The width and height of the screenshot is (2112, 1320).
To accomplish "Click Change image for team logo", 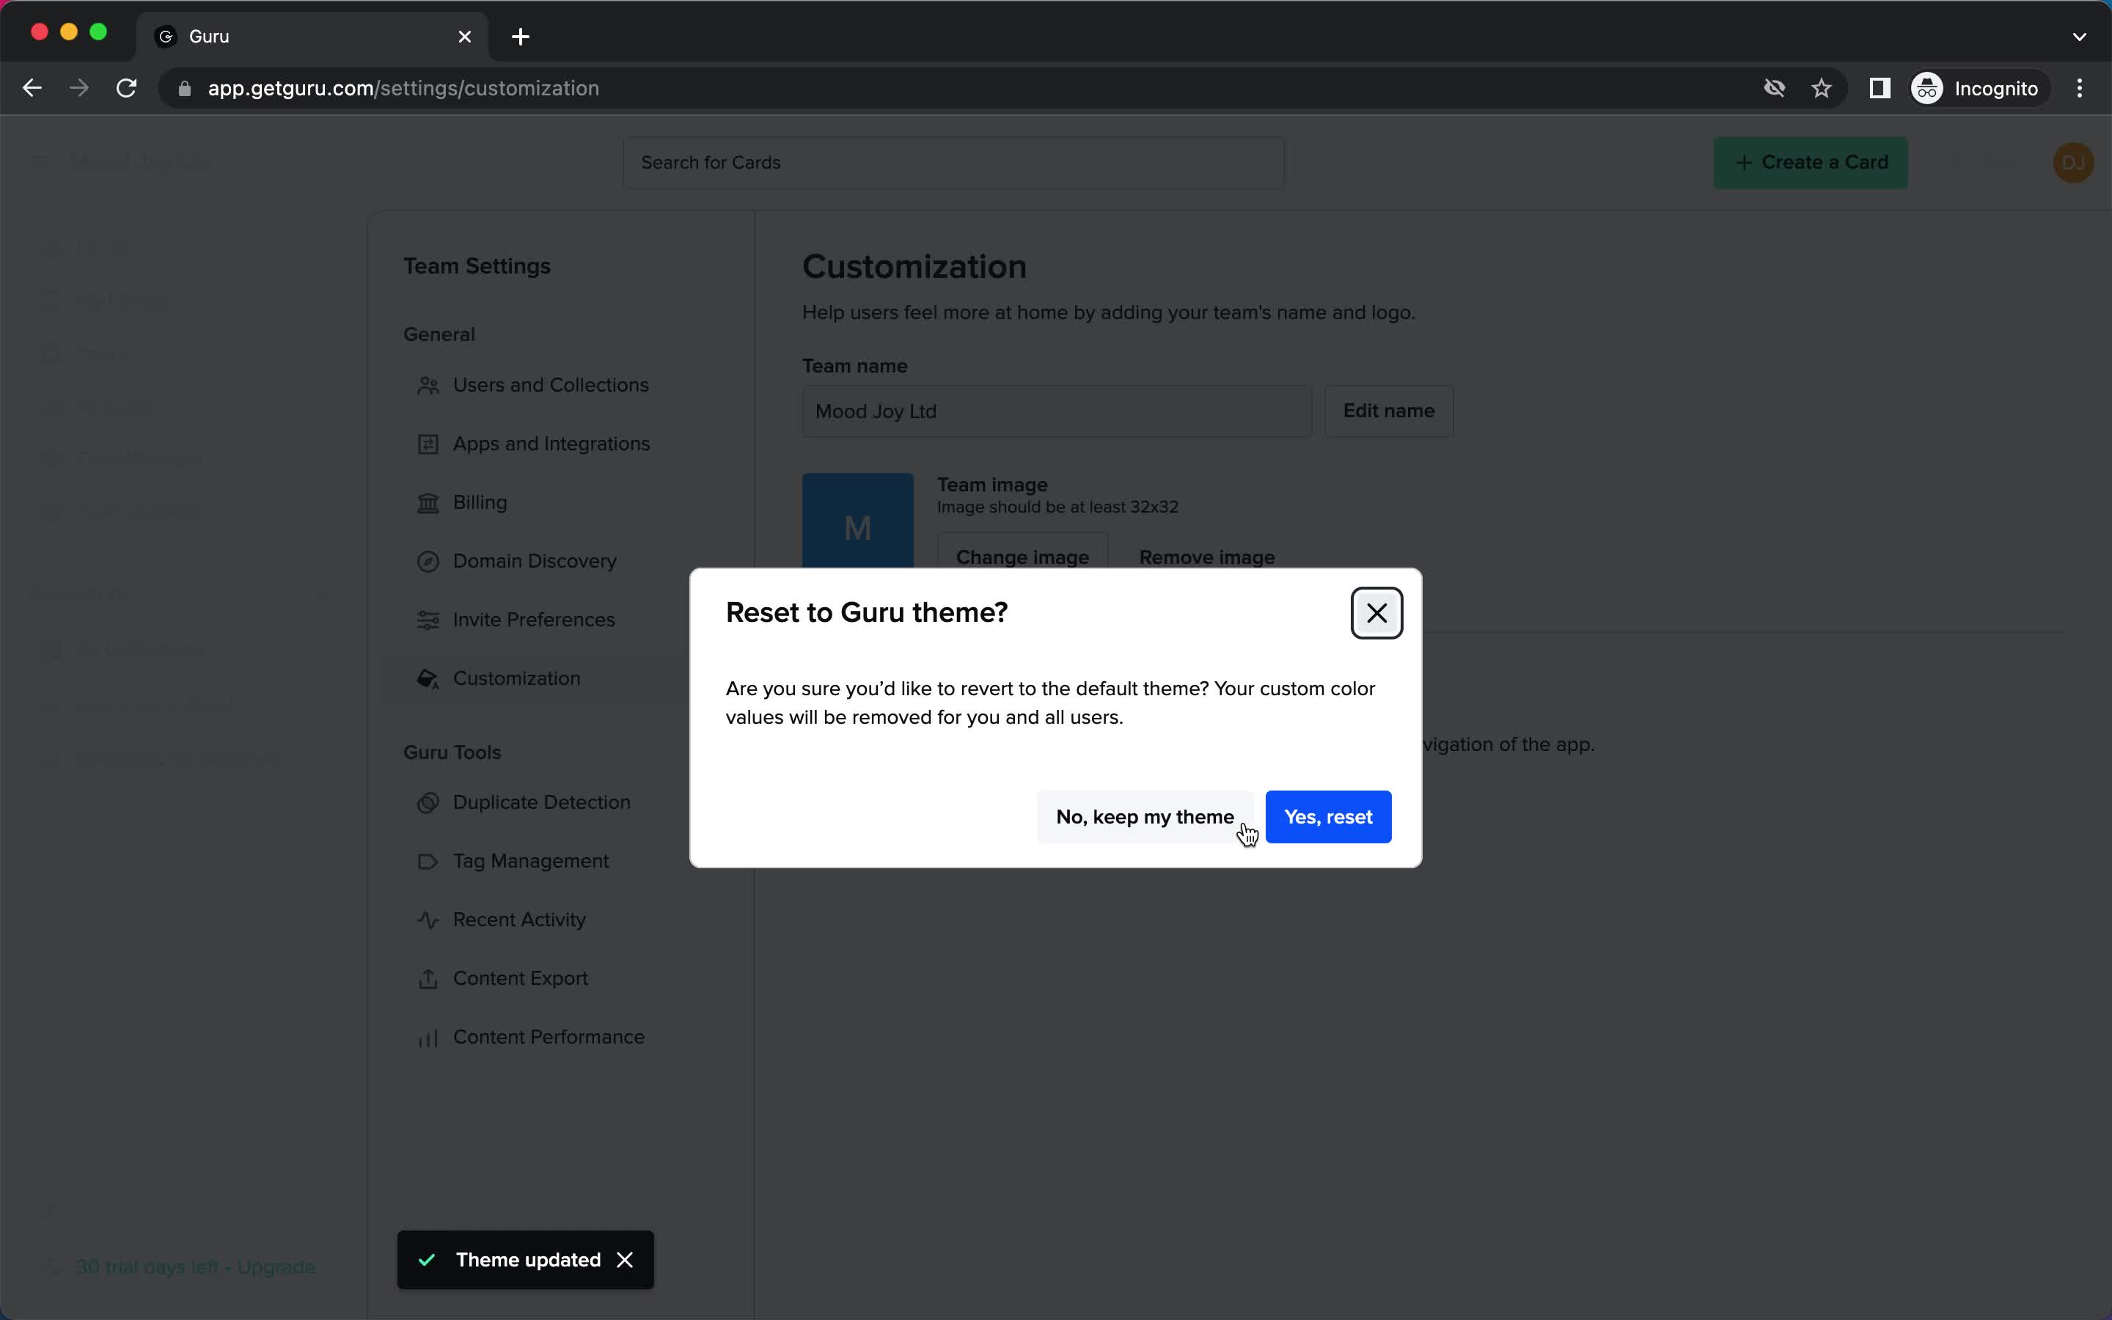I will pyautogui.click(x=1022, y=557).
